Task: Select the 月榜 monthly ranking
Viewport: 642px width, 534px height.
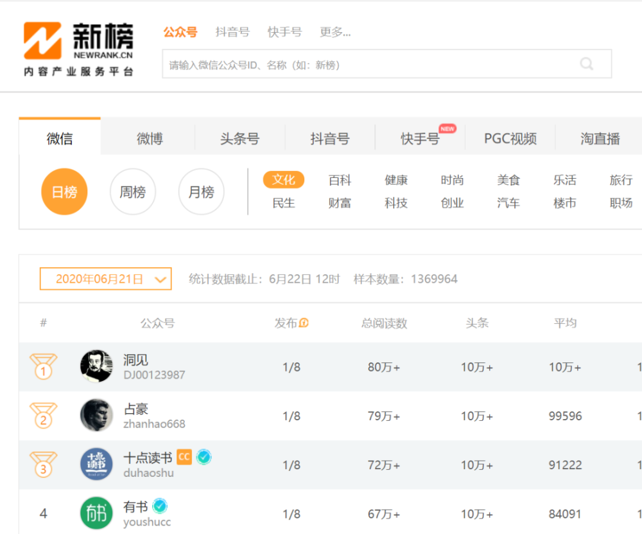Action: 202,191
